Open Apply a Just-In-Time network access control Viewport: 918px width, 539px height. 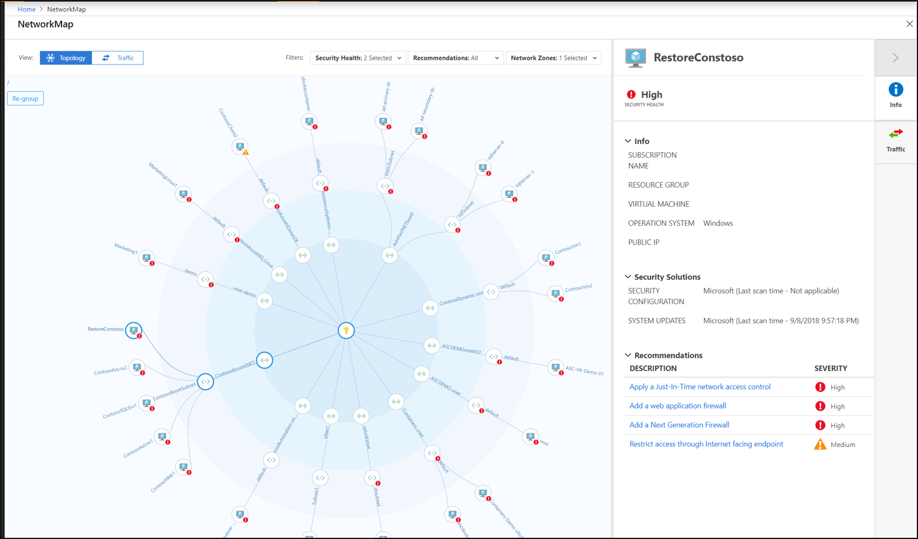click(x=700, y=387)
